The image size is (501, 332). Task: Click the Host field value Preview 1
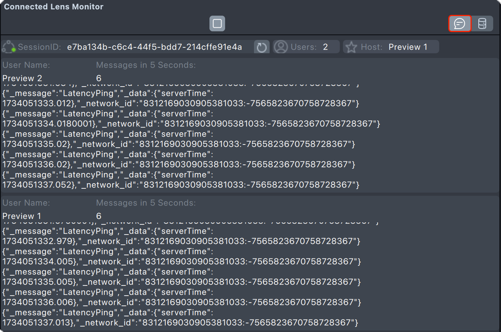(x=408, y=47)
